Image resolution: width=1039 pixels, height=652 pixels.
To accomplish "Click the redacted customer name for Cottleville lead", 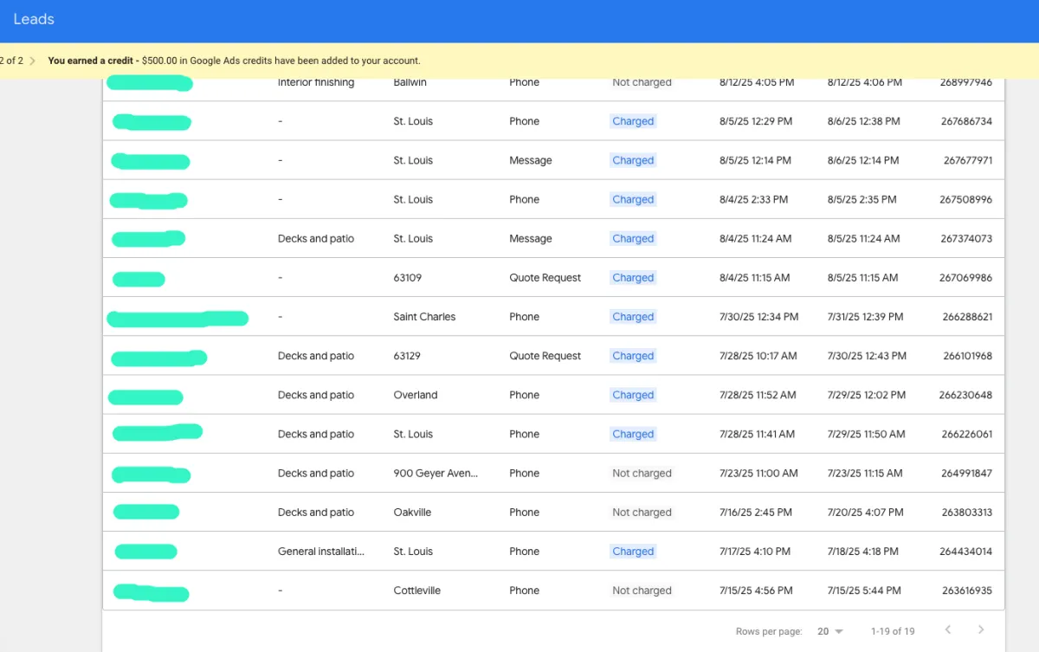I will click(x=152, y=593).
